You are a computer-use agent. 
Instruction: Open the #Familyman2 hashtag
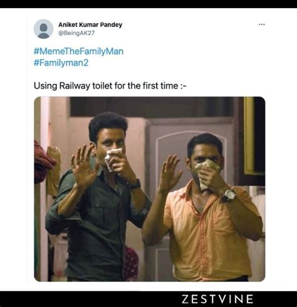pyautogui.click(x=61, y=63)
